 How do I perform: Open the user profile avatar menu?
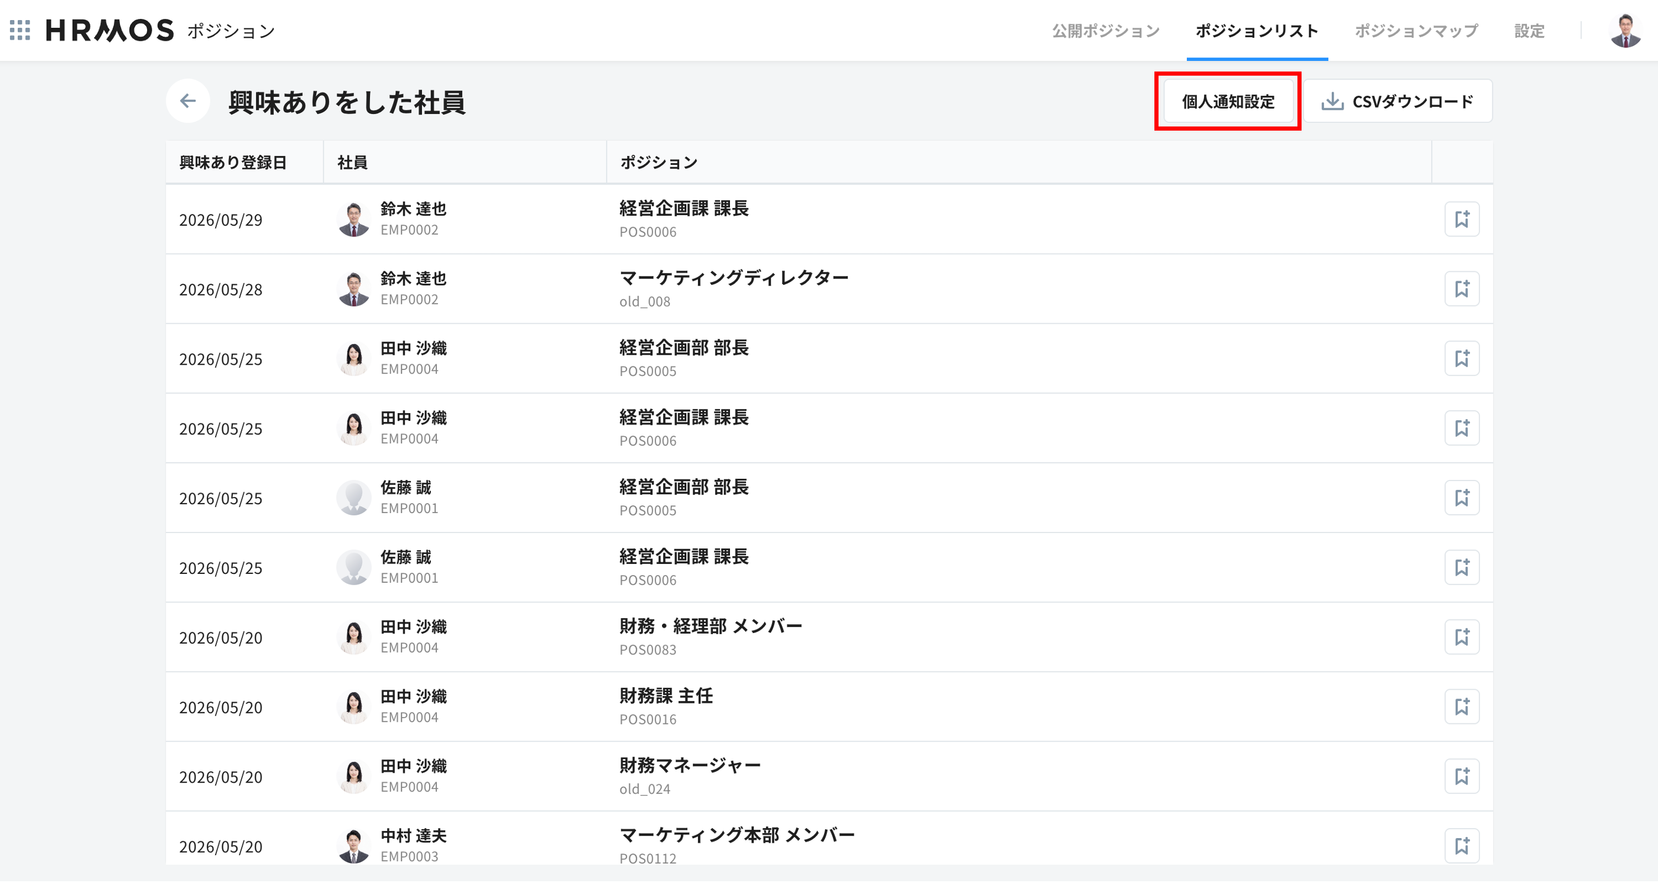[x=1625, y=30]
